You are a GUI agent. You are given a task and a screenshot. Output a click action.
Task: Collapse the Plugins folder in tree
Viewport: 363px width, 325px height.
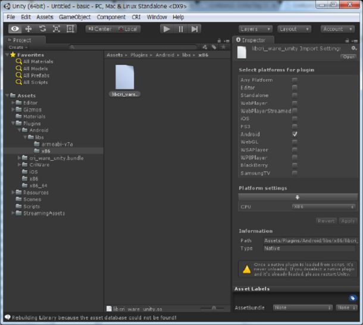[x=14, y=123]
